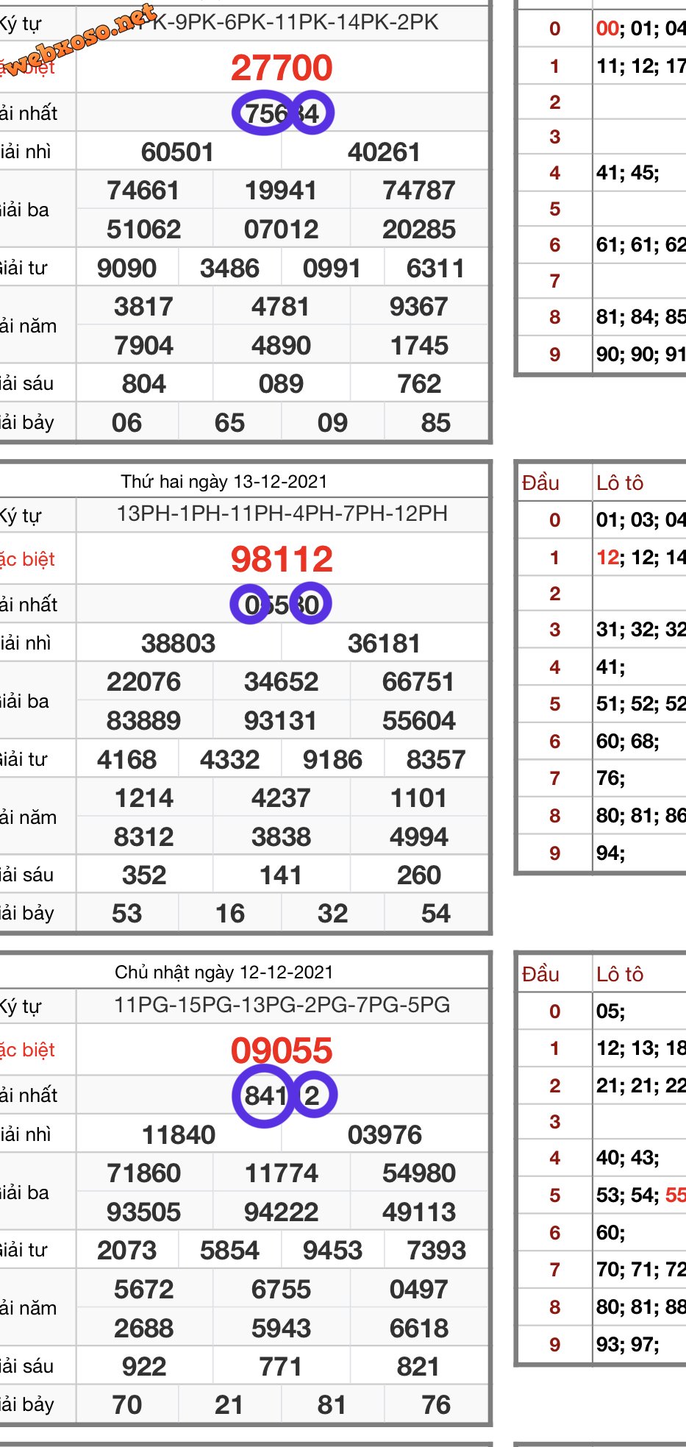Click fourth prize number 9090
Viewport: 686px width, 1447px height.
click(126, 269)
